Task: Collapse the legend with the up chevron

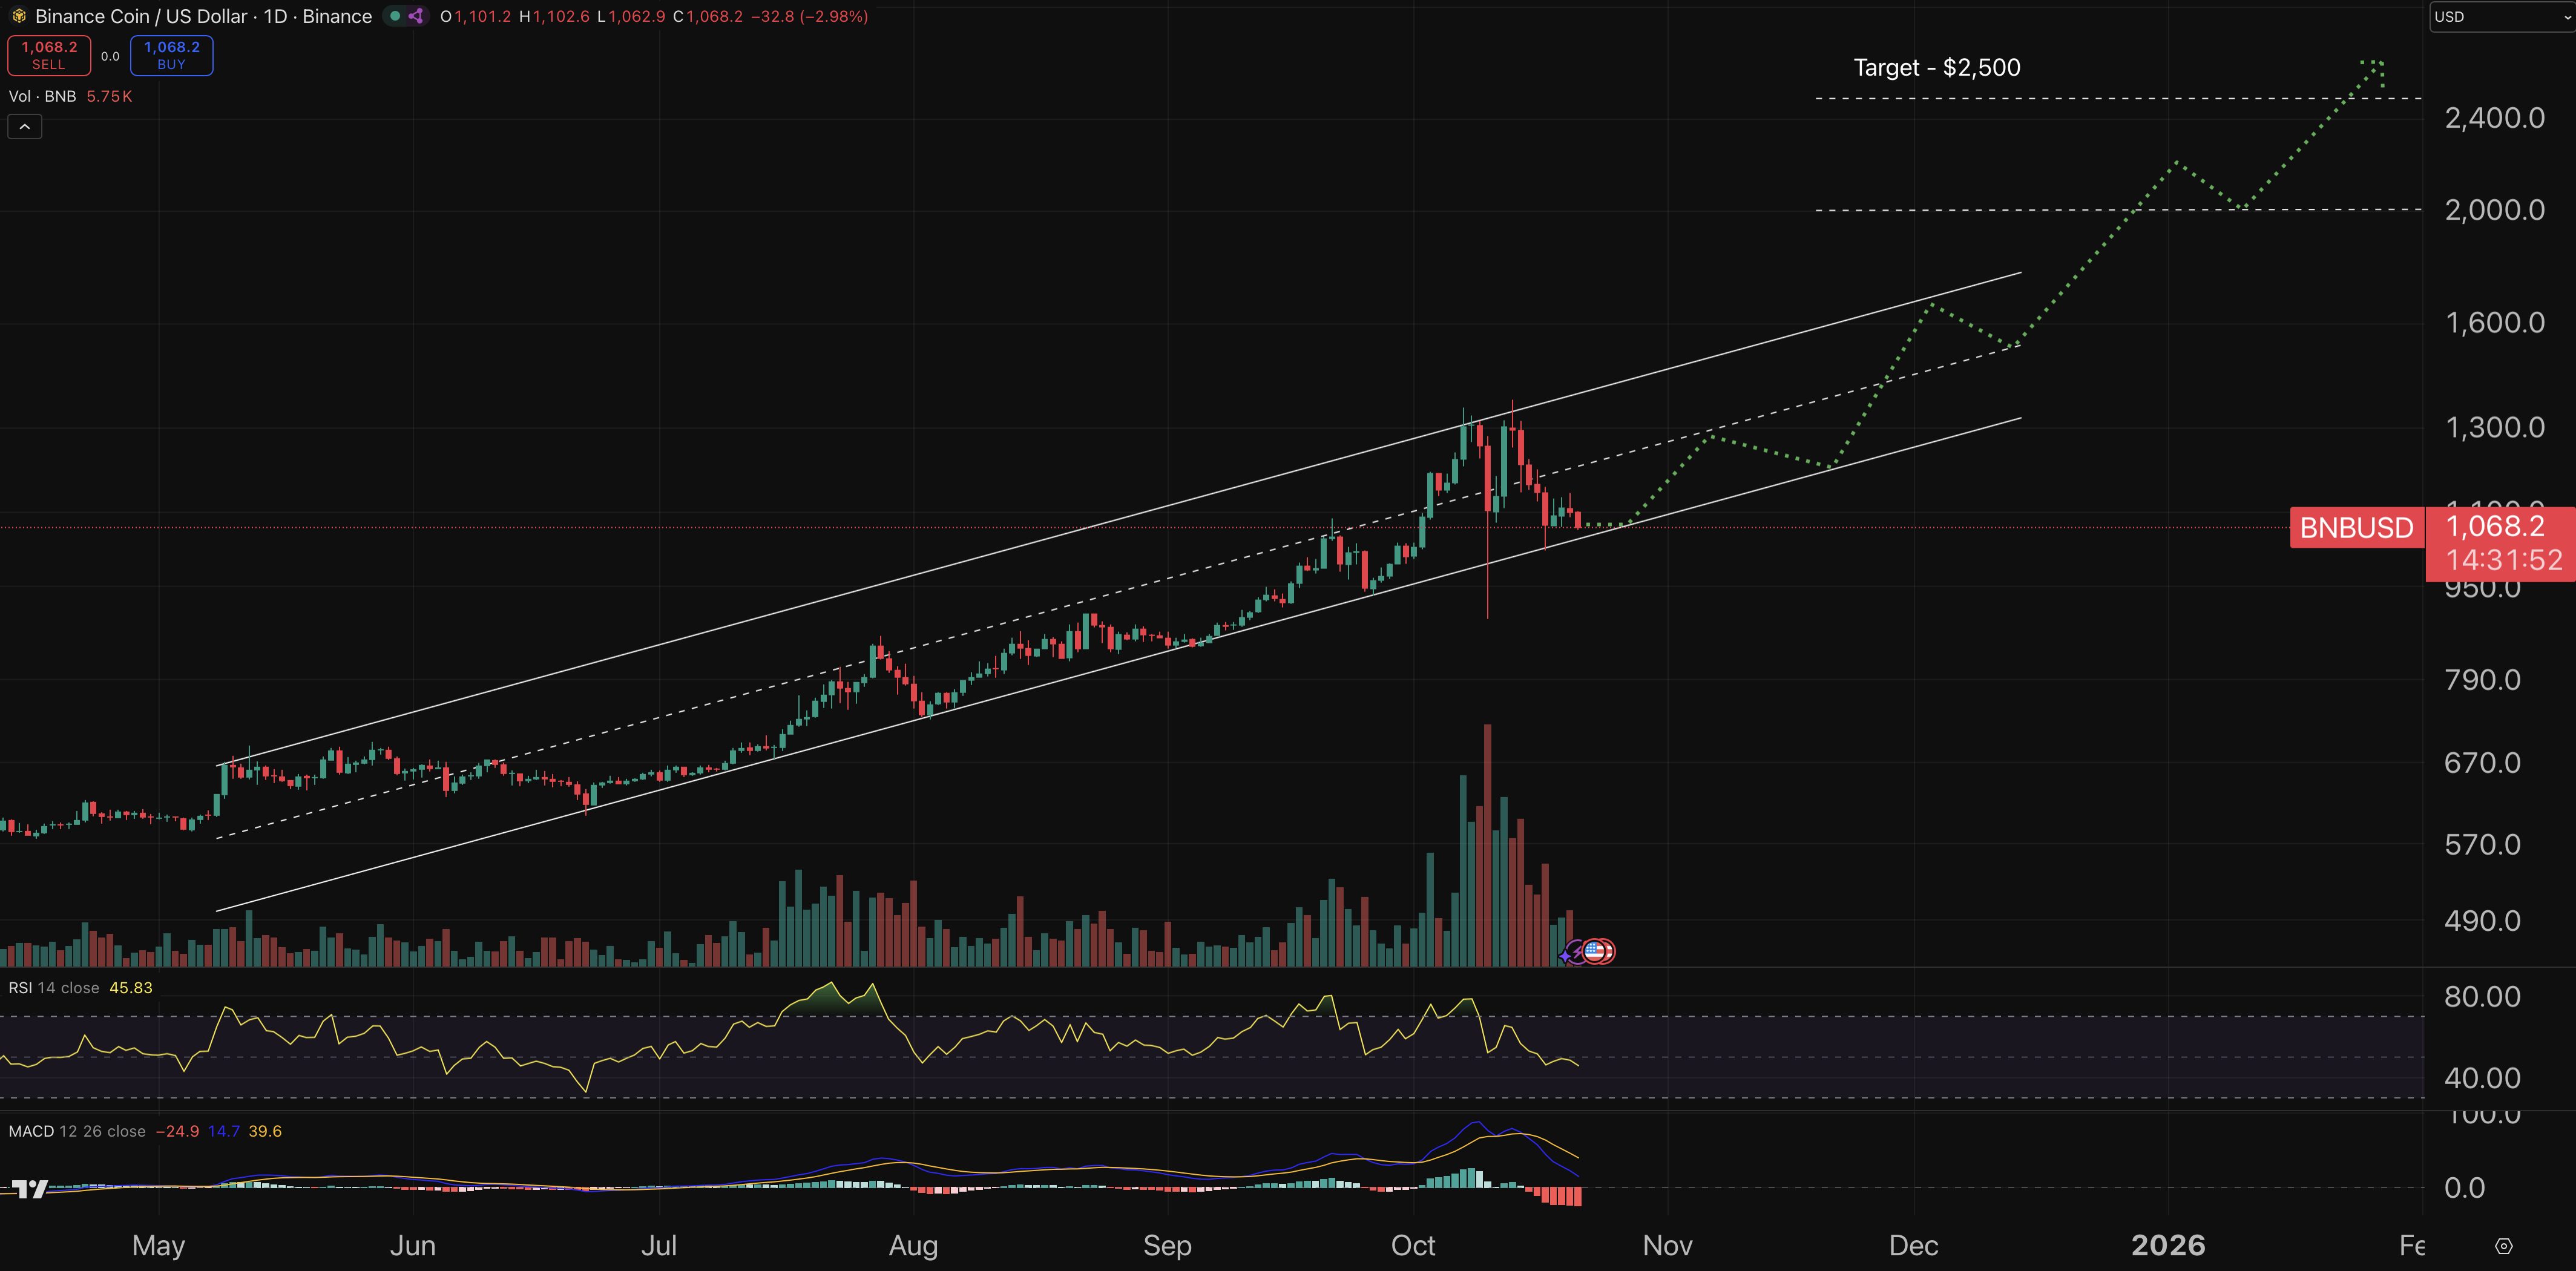Action: coord(23,126)
